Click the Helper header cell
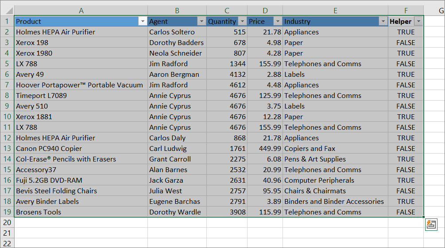The image size is (445, 248). click(406, 21)
